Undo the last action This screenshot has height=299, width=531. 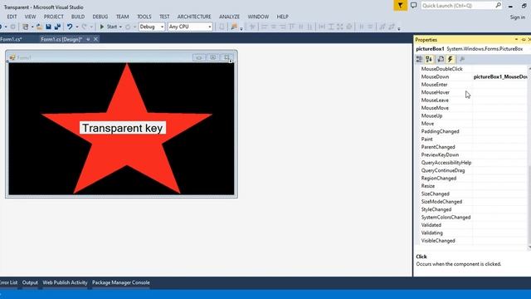point(70,27)
